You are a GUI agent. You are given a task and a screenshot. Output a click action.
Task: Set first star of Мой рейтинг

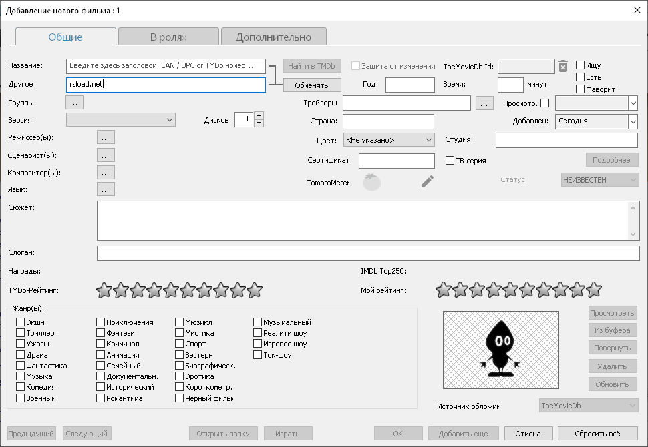click(x=444, y=290)
